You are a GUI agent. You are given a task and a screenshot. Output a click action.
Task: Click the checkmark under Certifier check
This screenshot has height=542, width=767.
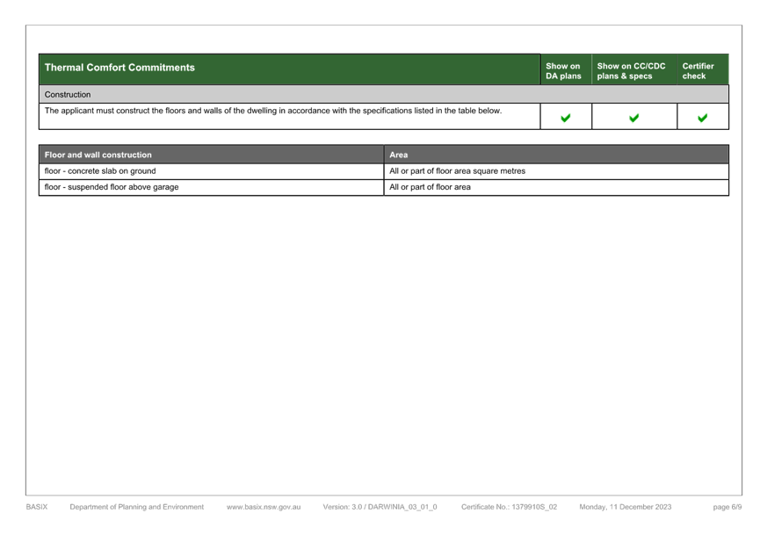click(703, 118)
